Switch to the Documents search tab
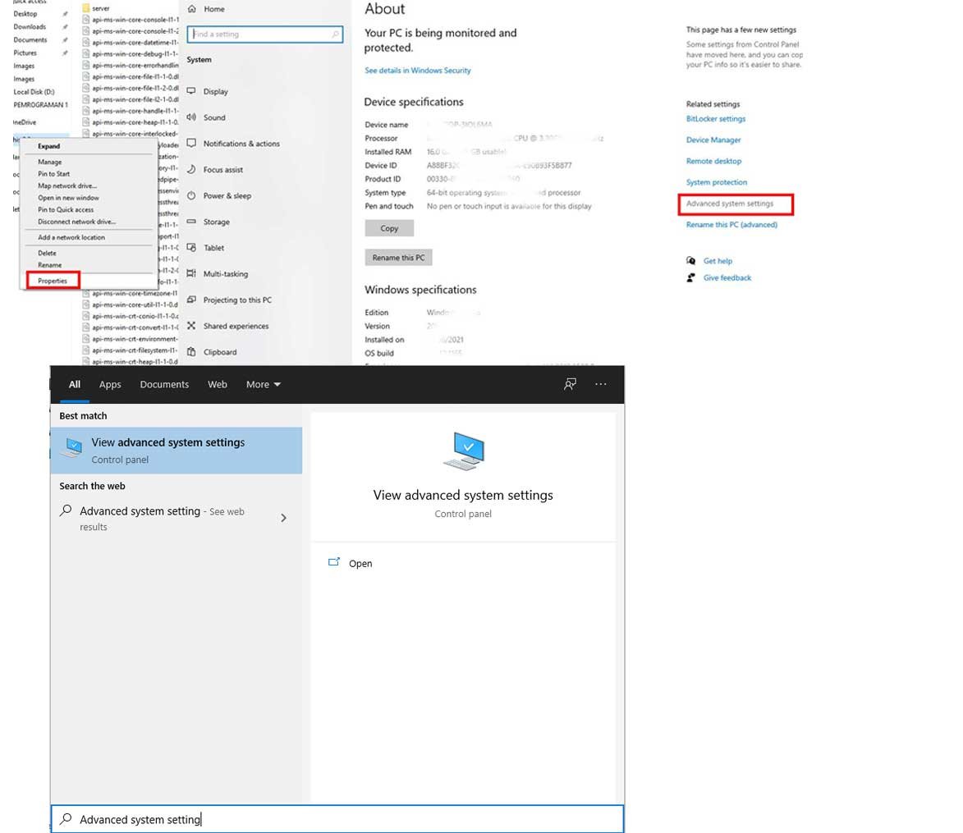Screen dimensions: 963x833 point(164,384)
